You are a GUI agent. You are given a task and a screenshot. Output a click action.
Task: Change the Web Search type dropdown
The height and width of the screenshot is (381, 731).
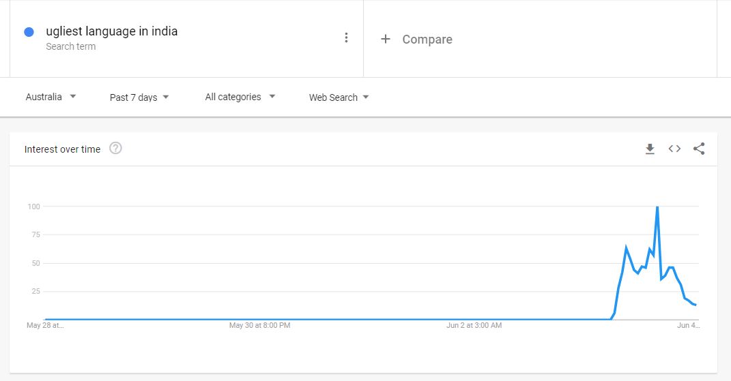point(339,97)
